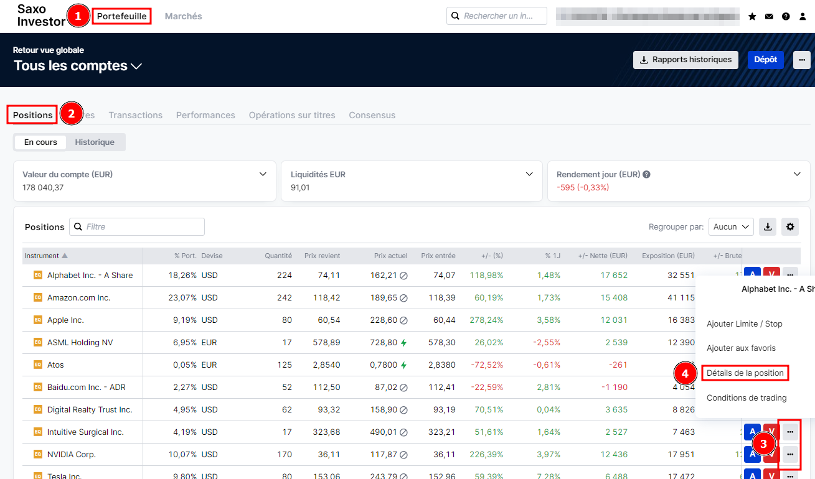Screen dimensions: 815x479
Task: Switch to the Transactions tab
Action: click(135, 115)
